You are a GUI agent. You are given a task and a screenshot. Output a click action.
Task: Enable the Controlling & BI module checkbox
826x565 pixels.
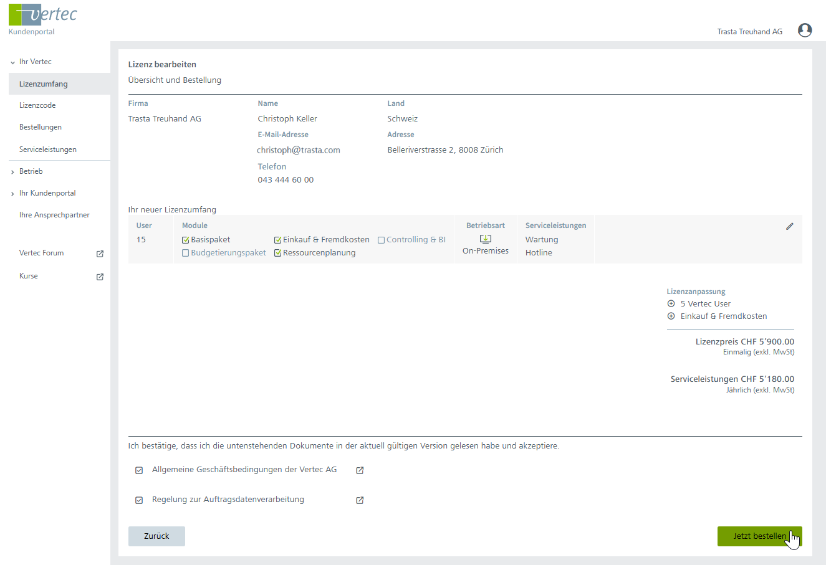(381, 240)
